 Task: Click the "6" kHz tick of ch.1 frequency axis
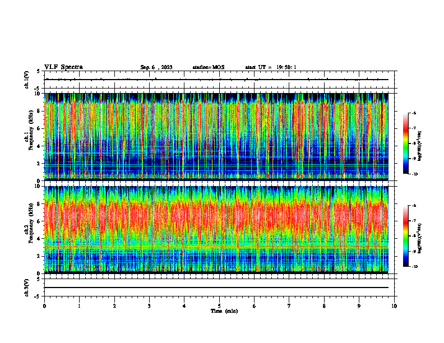[x=40, y=128]
